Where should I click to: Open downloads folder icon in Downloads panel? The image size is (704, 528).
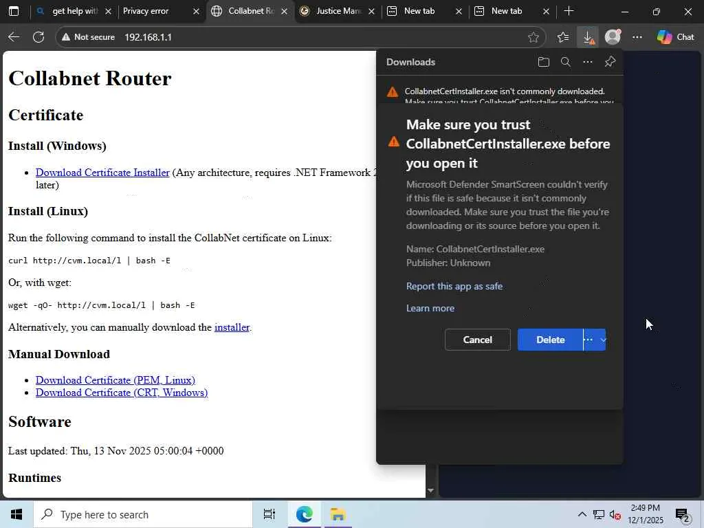click(543, 62)
